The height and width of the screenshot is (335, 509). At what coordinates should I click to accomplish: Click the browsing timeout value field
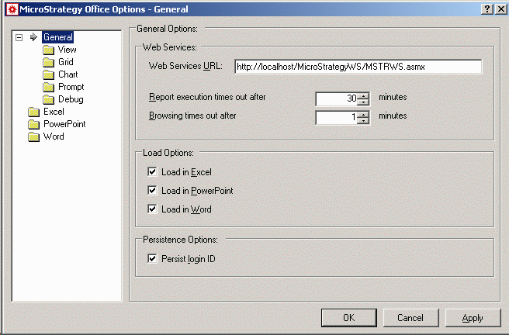click(336, 117)
